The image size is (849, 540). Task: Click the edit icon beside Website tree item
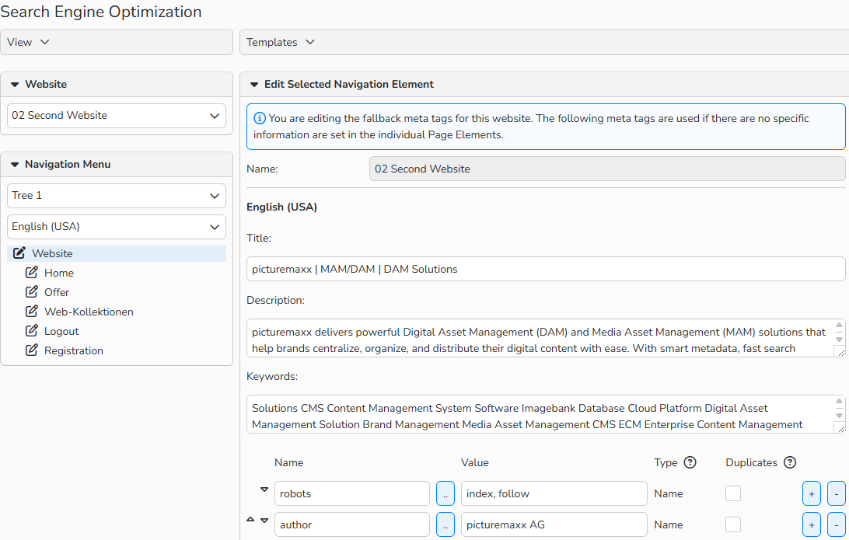(19, 253)
